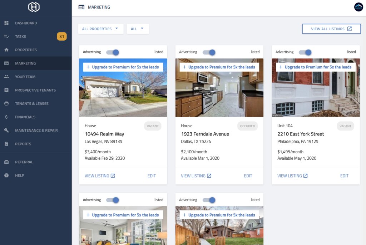Edit the 1923 Ferndale Avenue listing
Viewport: 366px width, 245px height.
(x=248, y=176)
